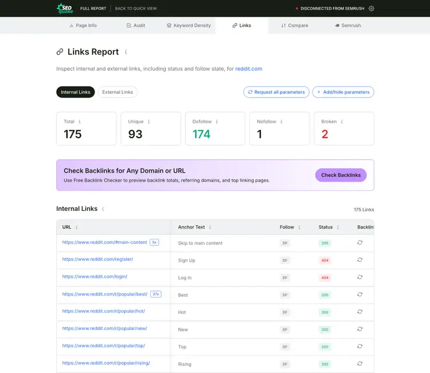Refresh backlinks for Top row

[360, 346]
